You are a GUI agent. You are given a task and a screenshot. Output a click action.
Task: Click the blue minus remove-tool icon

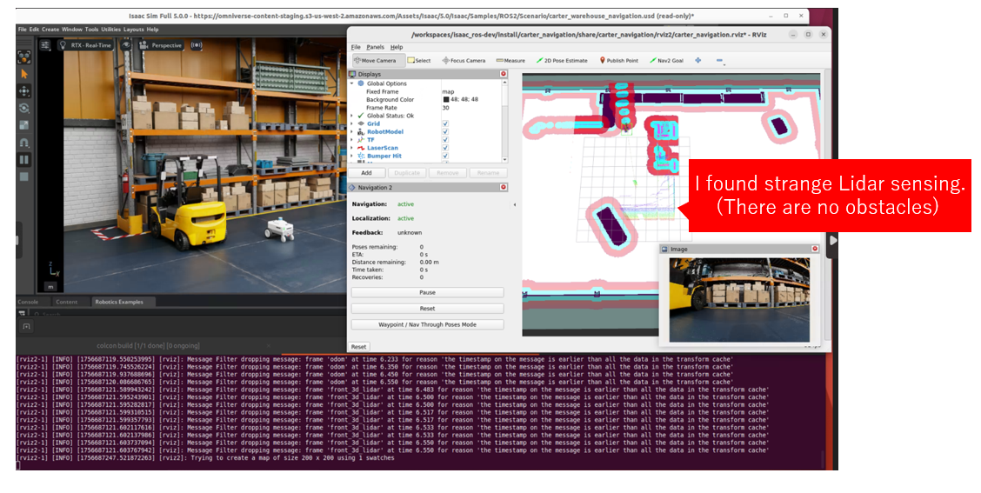[x=719, y=61]
